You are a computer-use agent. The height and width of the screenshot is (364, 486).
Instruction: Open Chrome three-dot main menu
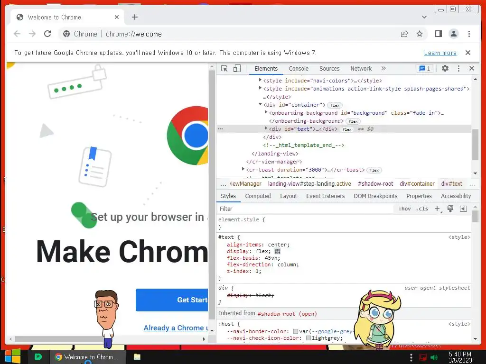[x=469, y=34]
